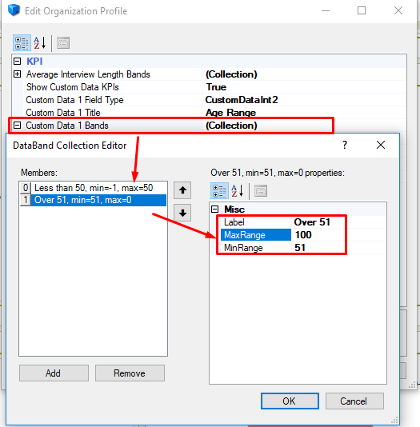Collapse the Misc category
The height and width of the screenshot is (427, 420).
tap(215, 210)
